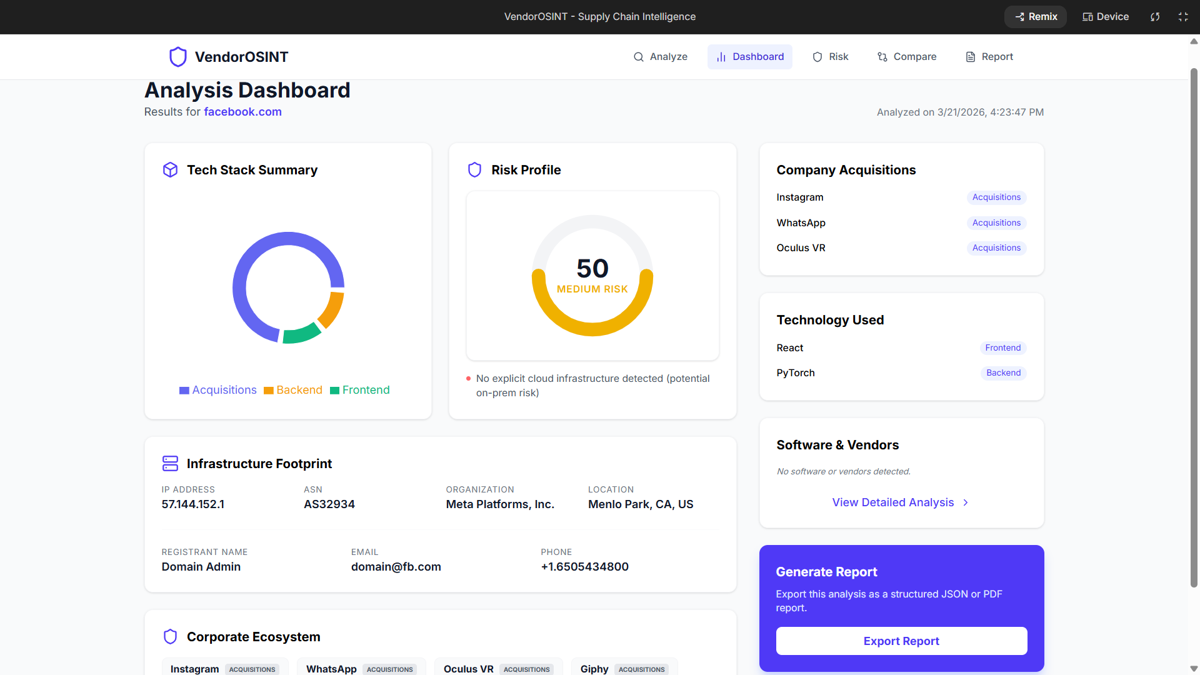Screen dimensions: 1200x675
Task: Click the Remix button in top bar
Action: pyautogui.click(x=1036, y=17)
